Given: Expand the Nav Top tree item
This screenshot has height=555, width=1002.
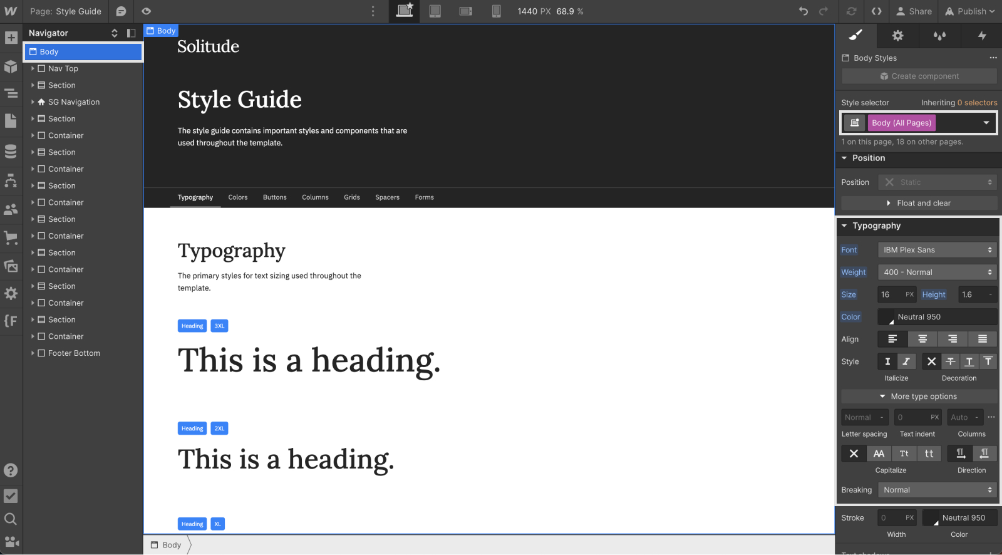Looking at the screenshot, I should 33,68.
